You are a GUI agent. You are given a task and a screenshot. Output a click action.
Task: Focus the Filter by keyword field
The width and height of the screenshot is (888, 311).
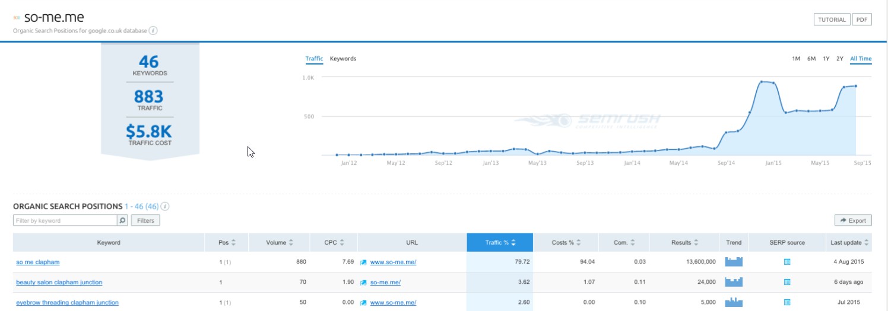coord(65,220)
